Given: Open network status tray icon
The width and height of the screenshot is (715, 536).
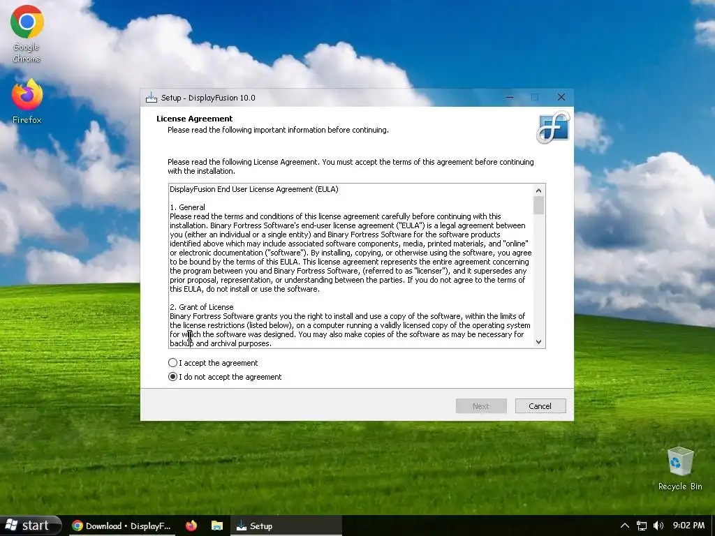Looking at the screenshot, I should tap(642, 526).
